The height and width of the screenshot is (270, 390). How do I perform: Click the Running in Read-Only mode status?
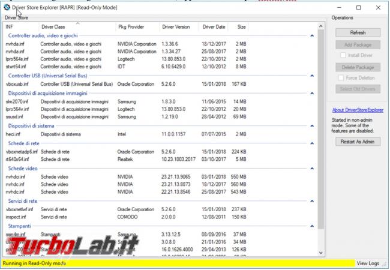34,263
